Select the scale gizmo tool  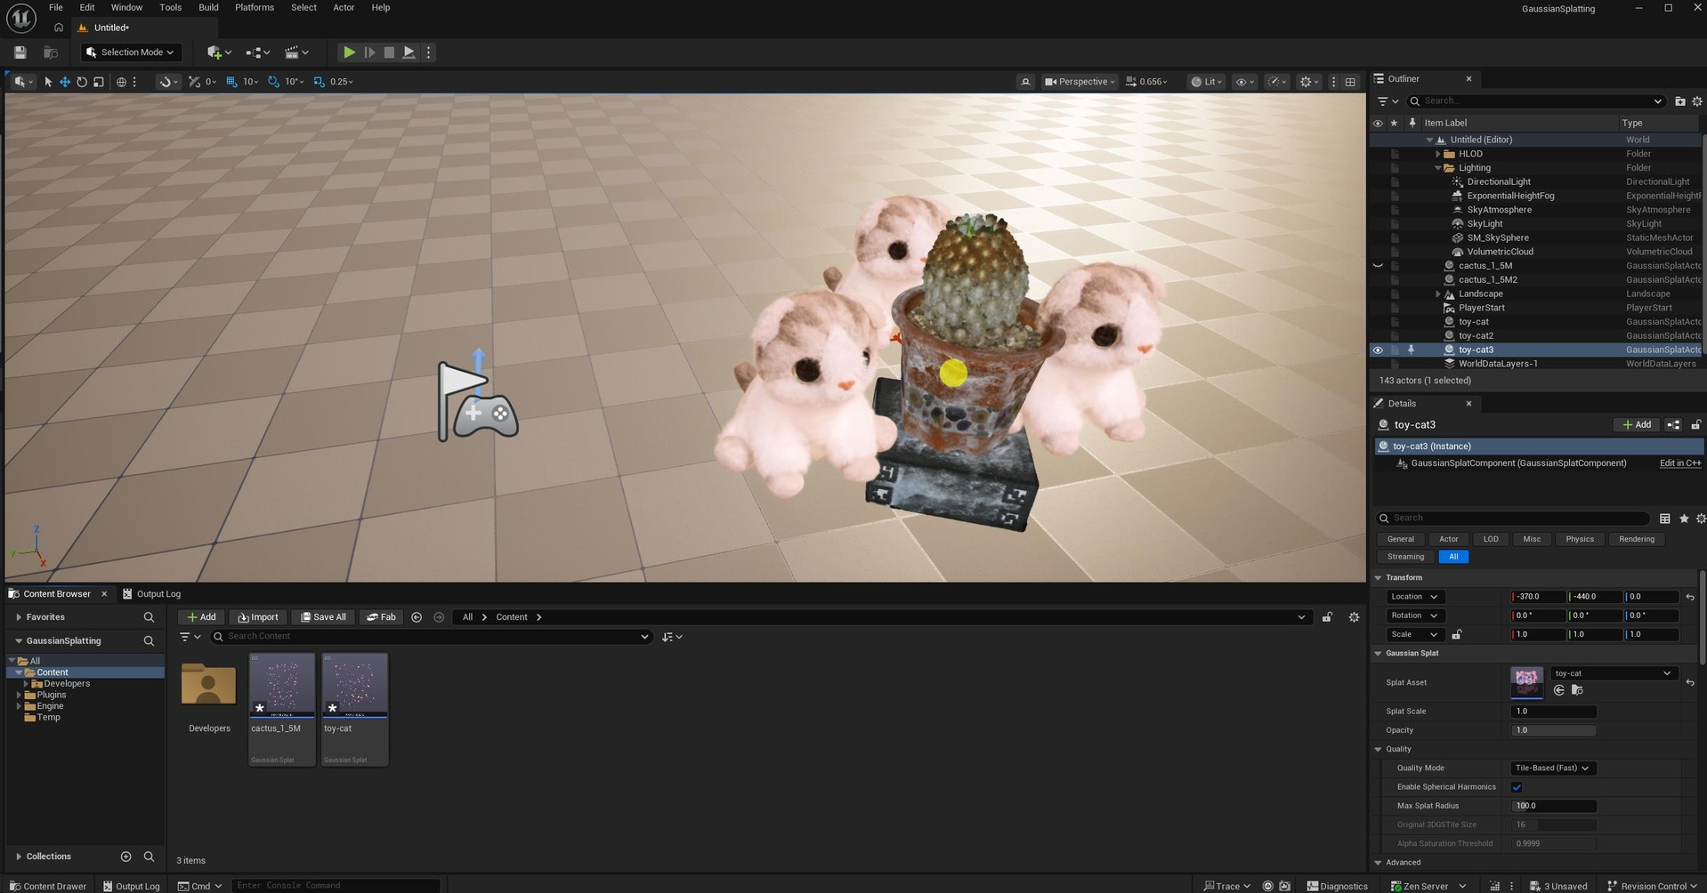(x=99, y=82)
